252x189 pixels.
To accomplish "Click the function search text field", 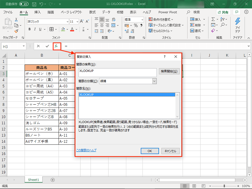I will 118,73.
